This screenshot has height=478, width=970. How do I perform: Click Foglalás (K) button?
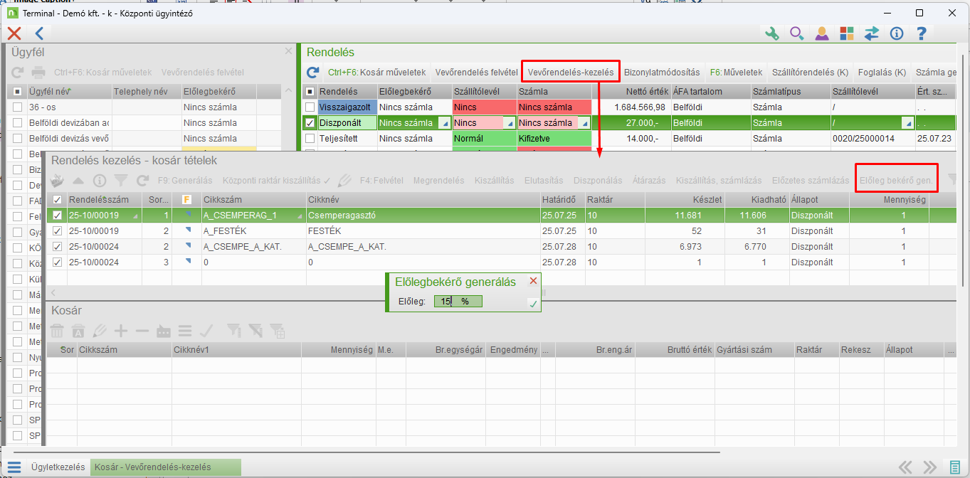(882, 73)
